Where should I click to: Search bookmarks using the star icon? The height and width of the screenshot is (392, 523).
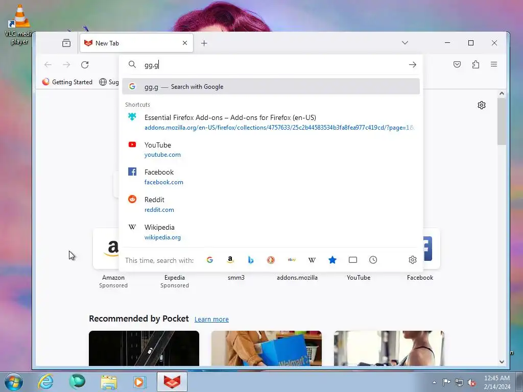point(332,260)
